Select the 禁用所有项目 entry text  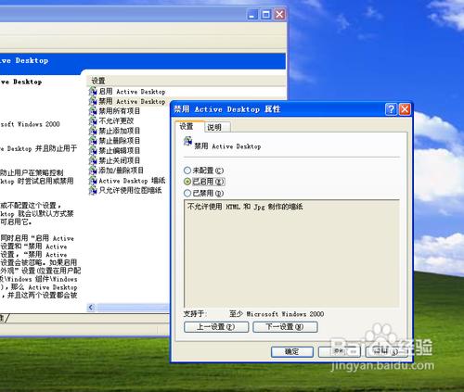click(119, 111)
